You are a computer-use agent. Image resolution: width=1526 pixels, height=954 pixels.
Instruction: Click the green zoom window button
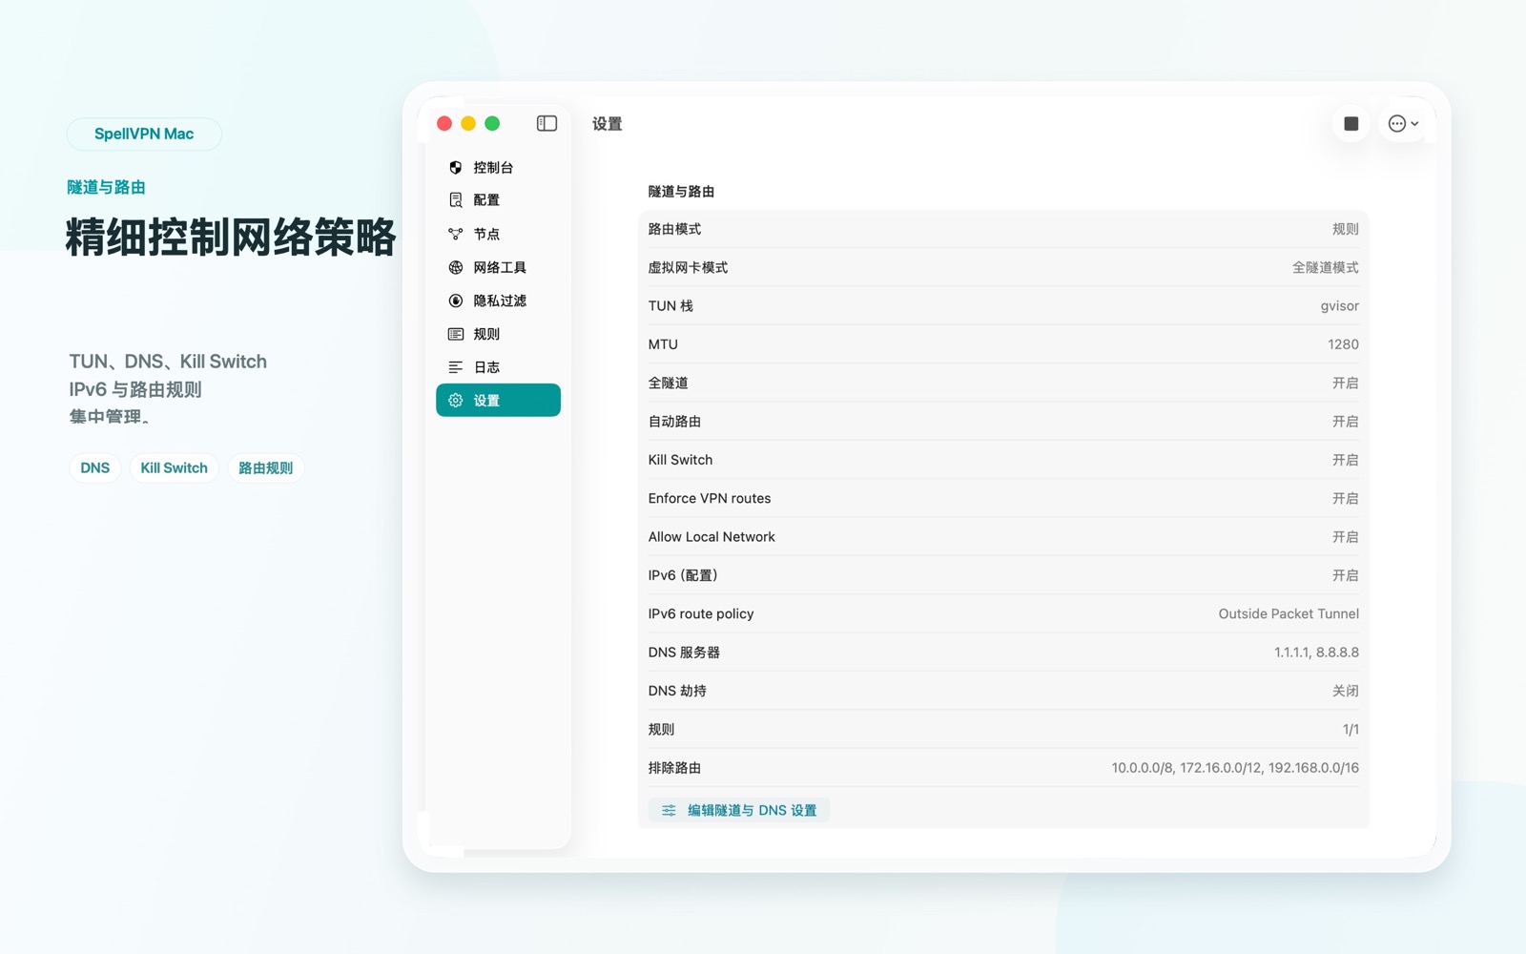pos(492,123)
